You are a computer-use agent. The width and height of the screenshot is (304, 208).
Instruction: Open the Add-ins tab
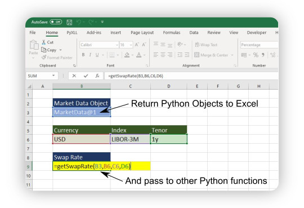click(94, 33)
